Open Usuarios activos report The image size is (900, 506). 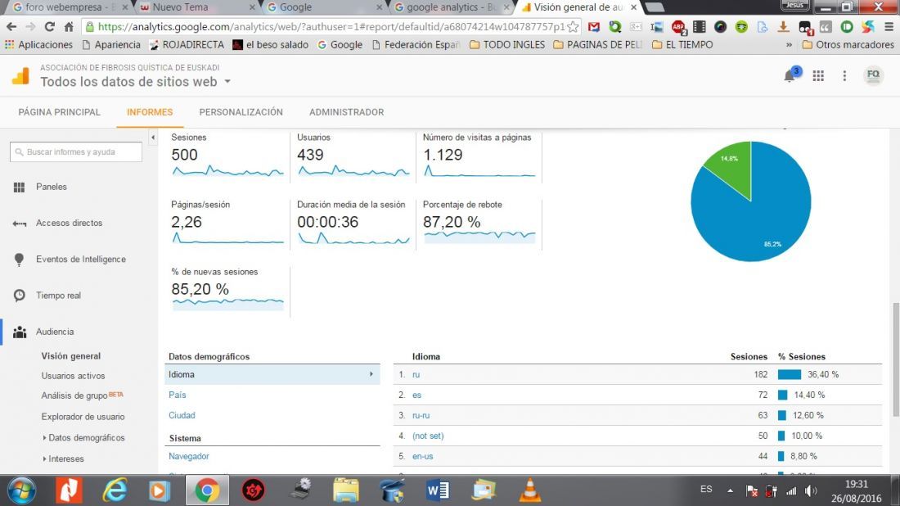(x=73, y=376)
